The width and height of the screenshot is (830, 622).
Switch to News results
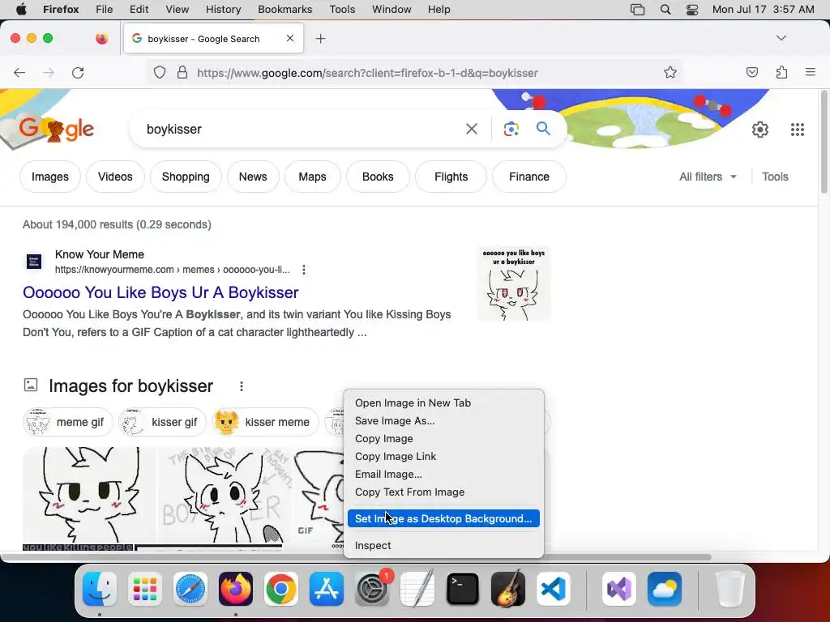(253, 177)
